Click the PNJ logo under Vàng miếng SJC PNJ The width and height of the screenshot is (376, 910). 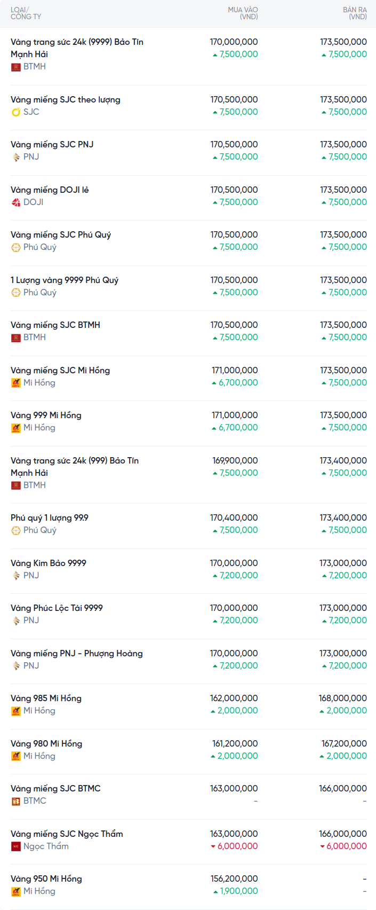pyautogui.click(x=16, y=157)
